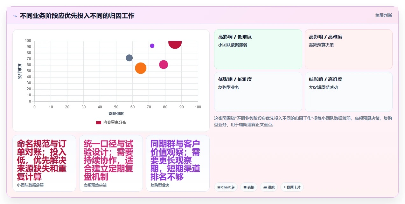Click the 执行难度 y-axis label
Screen dimensions: 405x204
[x=20, y=71]
